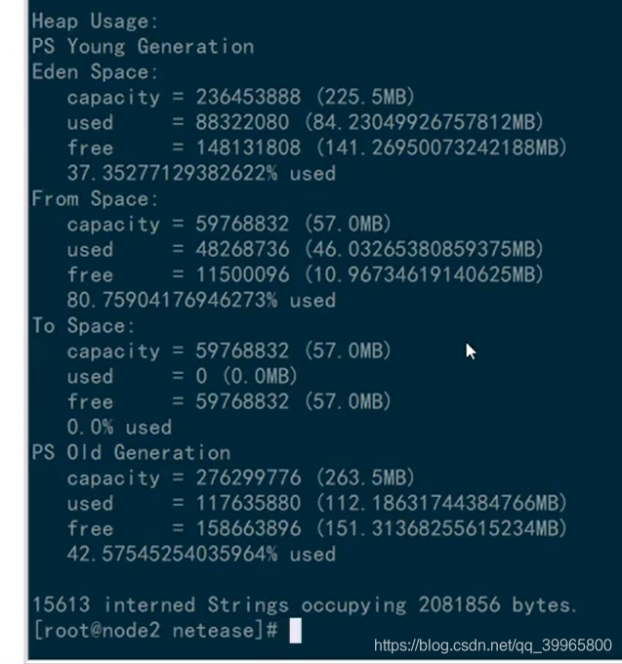Viewport: 622px width, 664px height.
Task: Select the PS Young Generation line
Action: [143, 46]
